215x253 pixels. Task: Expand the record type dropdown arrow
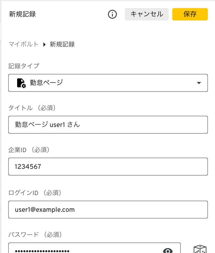(x=199, y=83)
